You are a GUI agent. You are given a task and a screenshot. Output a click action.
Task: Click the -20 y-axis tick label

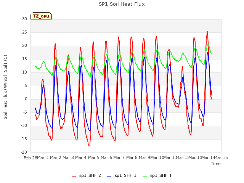pos(24,152)
